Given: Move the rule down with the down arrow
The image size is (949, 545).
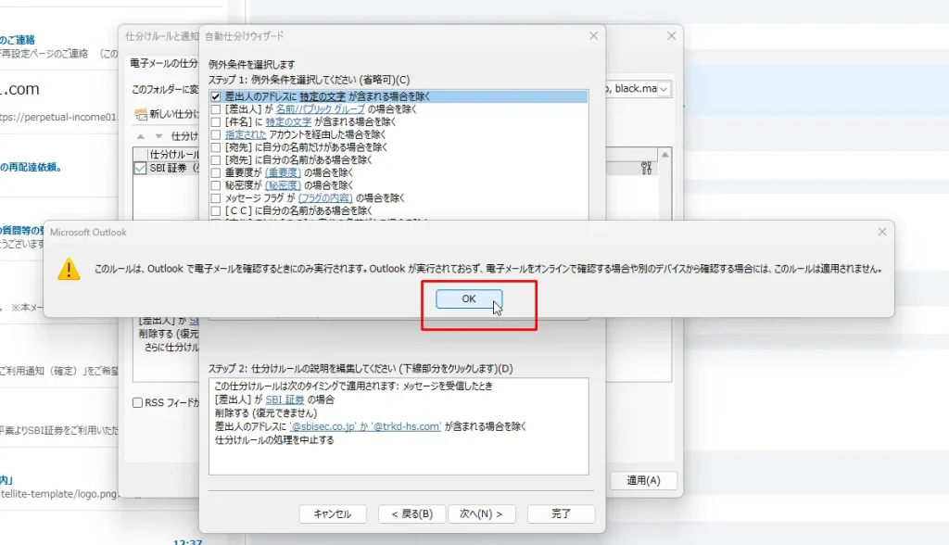Looking at the screenshot, I should pos(158,136).
